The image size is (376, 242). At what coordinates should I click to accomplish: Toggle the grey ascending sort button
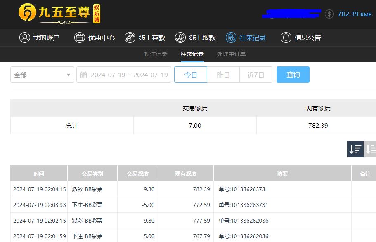[x=371, y=149]
